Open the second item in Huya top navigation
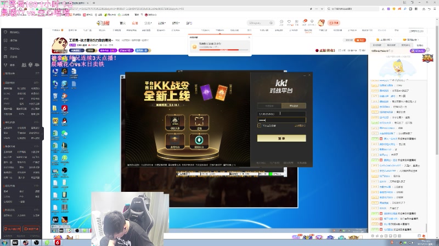Image resolution: width=439 pixels, height=246 pixels. 135,23
